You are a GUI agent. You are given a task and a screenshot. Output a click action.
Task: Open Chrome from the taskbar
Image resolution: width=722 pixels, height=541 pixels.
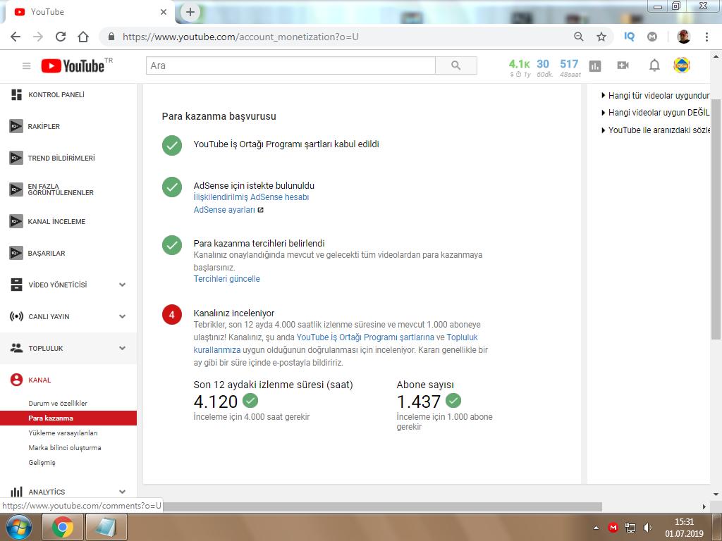(62, 527)
